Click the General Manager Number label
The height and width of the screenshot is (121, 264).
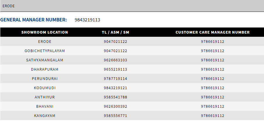33,20
